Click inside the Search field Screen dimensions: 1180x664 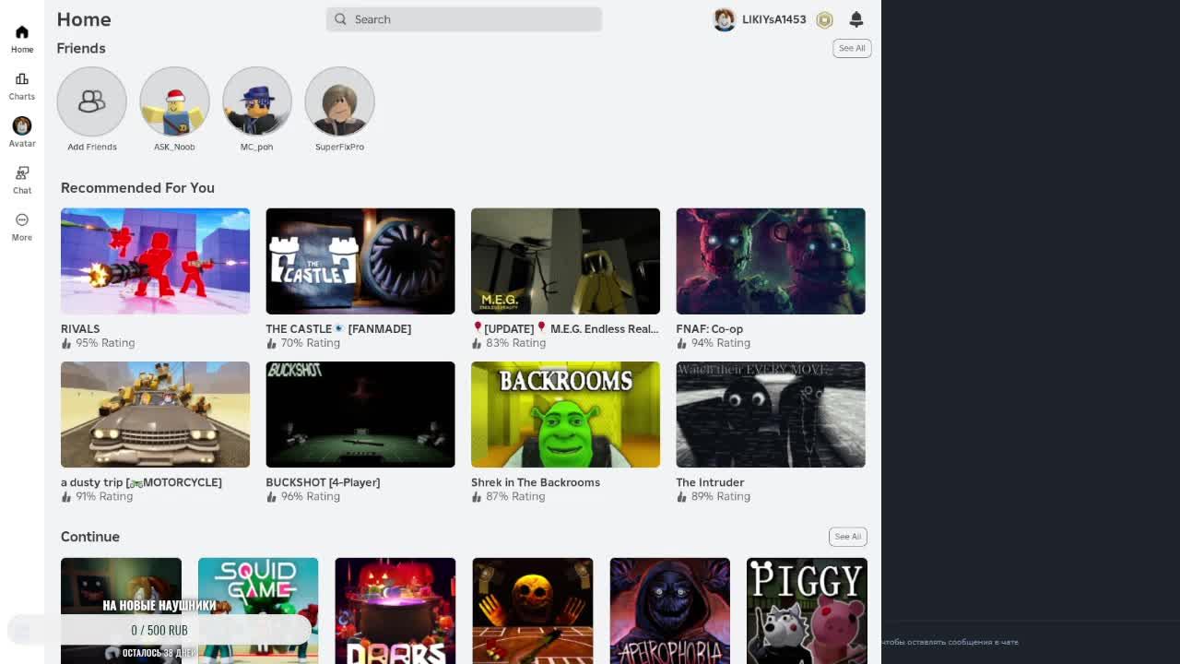[464, 19]
